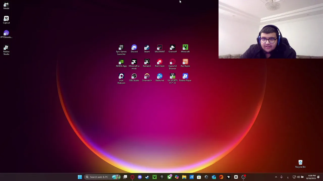
Task: Click the OBS Studio desktop icon
Action: (x=134, y=77)
